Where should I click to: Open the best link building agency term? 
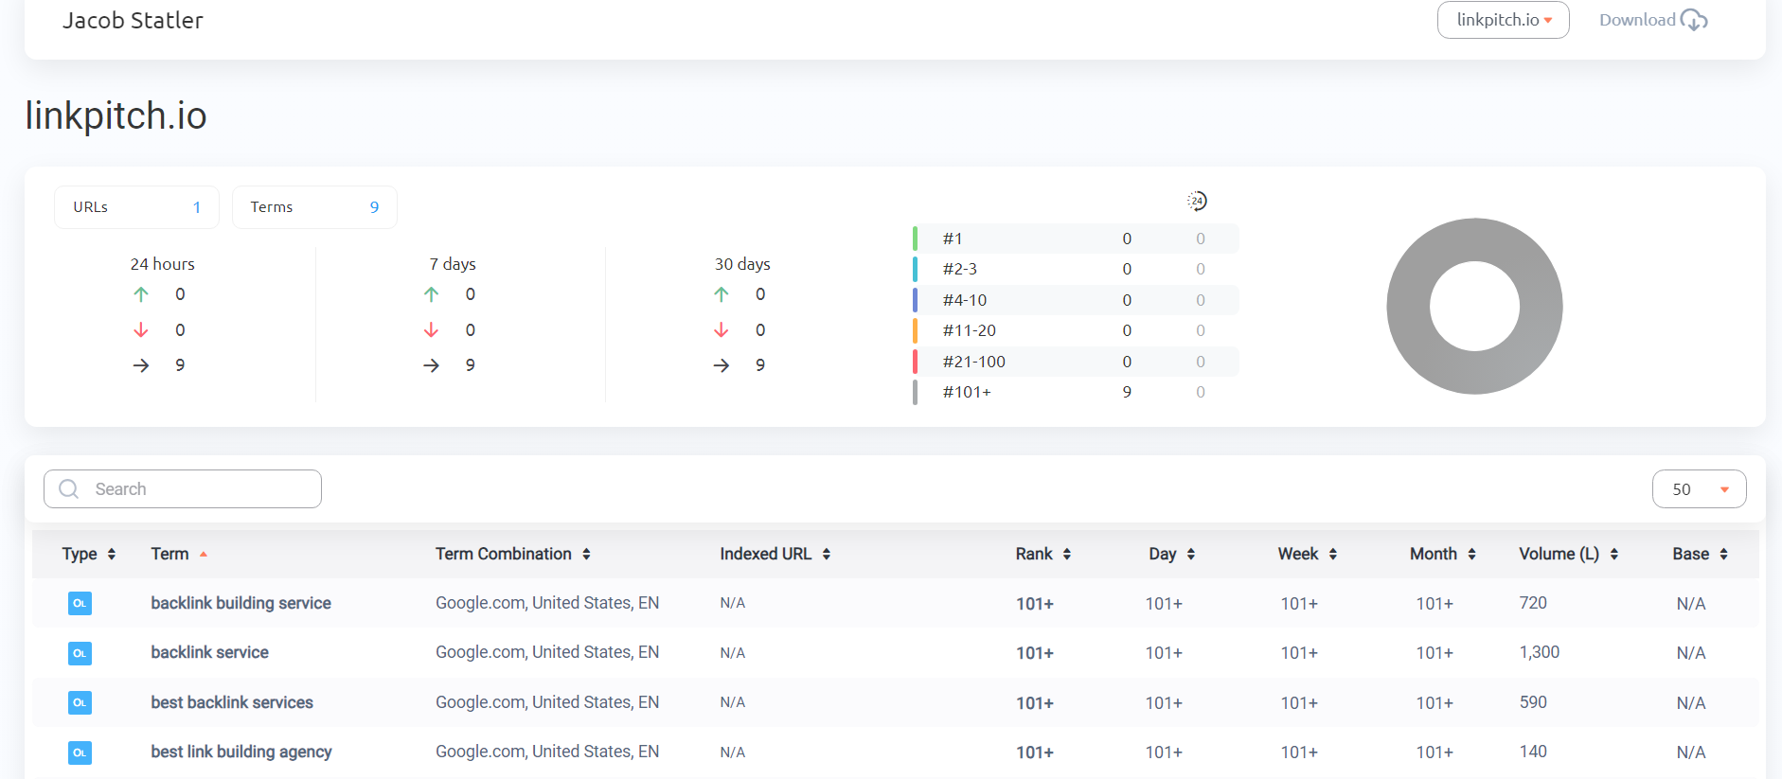(x=241, y=752)
